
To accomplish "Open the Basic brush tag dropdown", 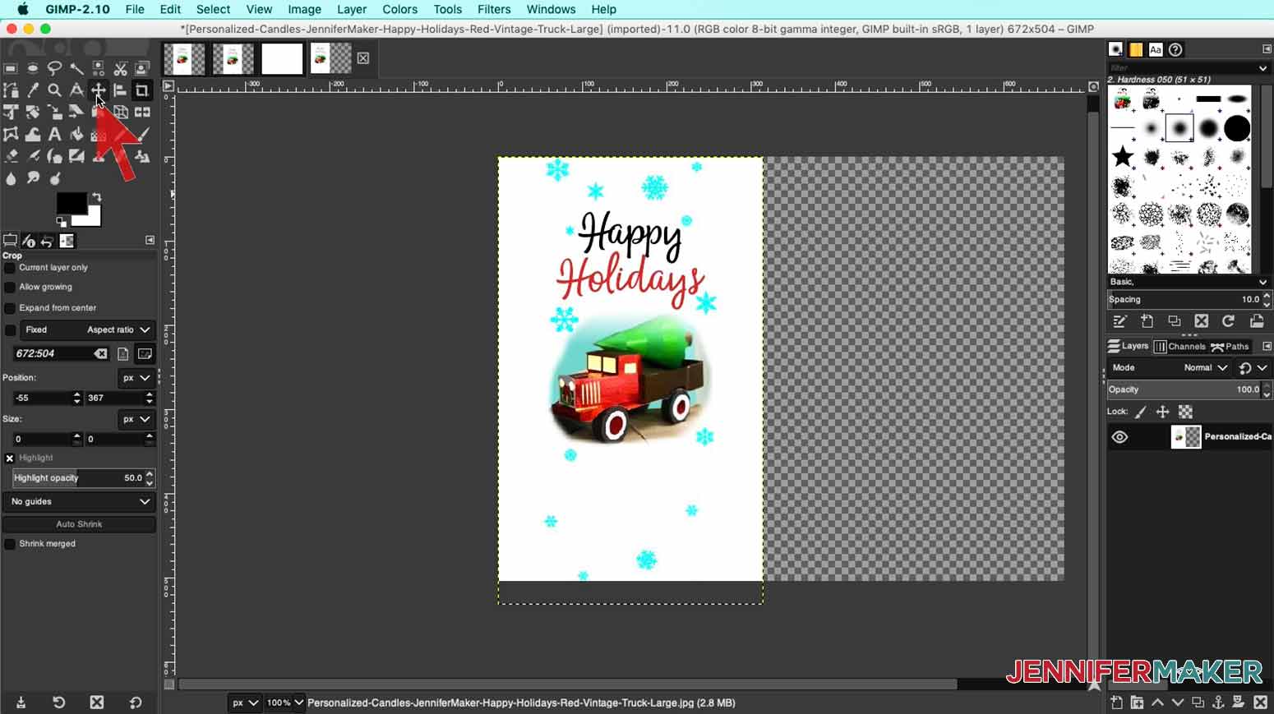I will click(x=1189, y=282).
